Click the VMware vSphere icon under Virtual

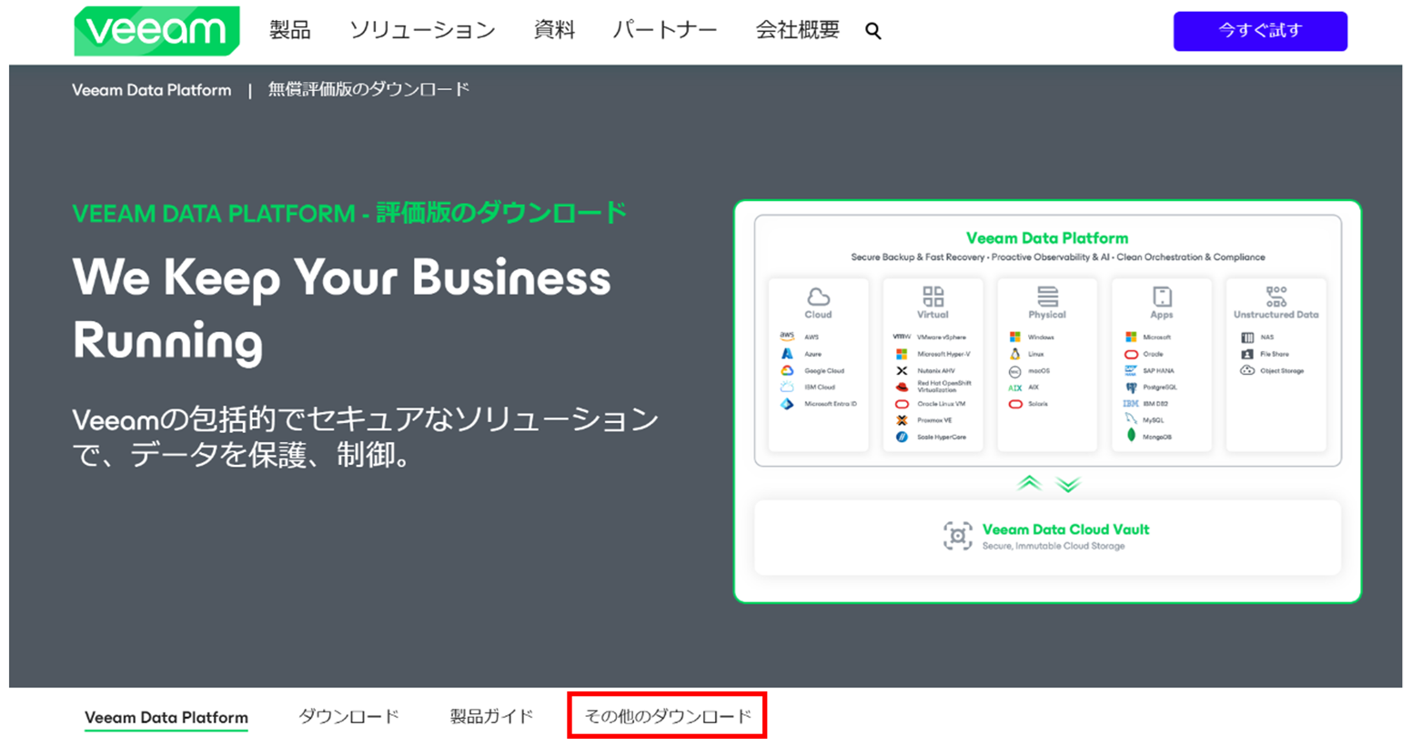pos(901,337)
